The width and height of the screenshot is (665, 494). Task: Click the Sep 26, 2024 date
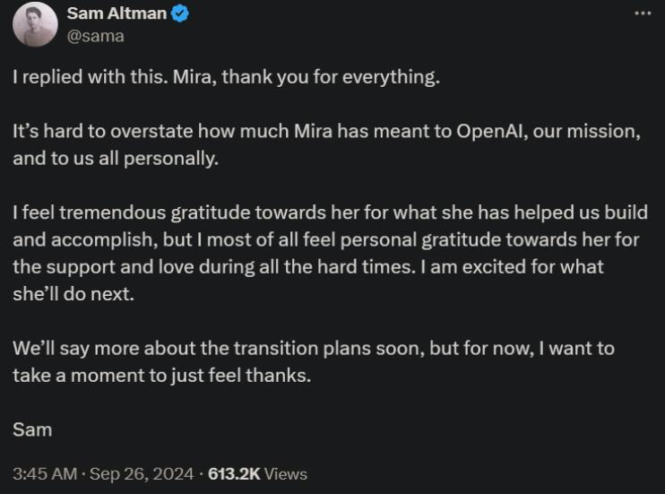coord(143,473)
